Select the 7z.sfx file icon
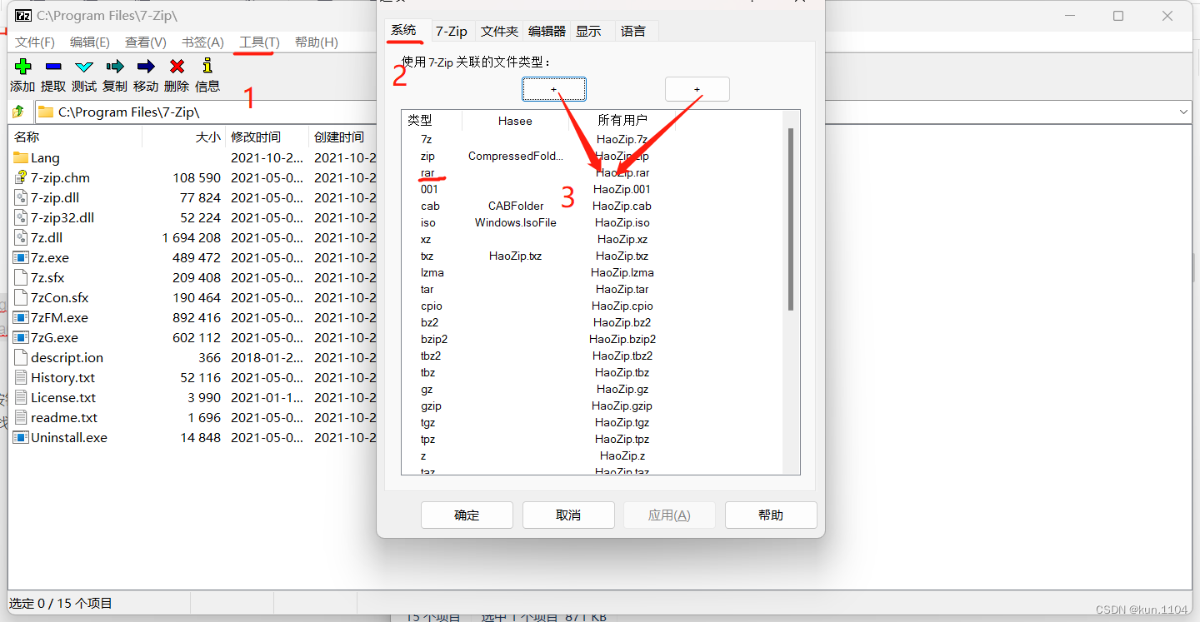This screenshot has width=1200, height=622. click(21, 277)
